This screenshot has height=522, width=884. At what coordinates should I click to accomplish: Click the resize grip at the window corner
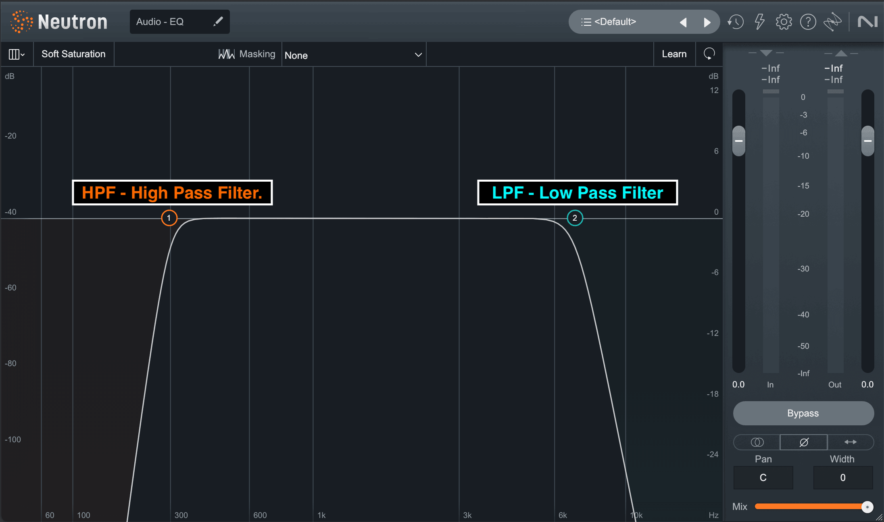point(879,518)
